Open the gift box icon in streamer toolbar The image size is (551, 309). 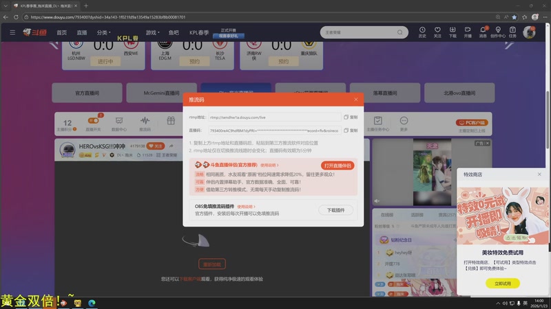pos(171,121)
